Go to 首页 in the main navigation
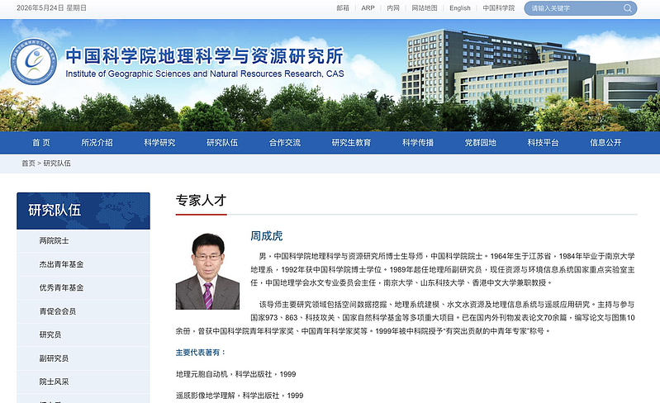Viewport: 660px width, 403px height. point(41,143)
